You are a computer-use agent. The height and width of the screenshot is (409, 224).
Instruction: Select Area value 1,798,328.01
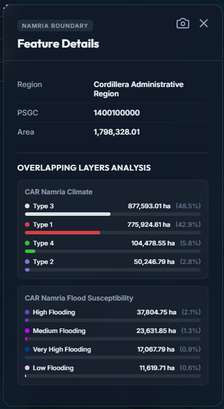pos(117,132)
